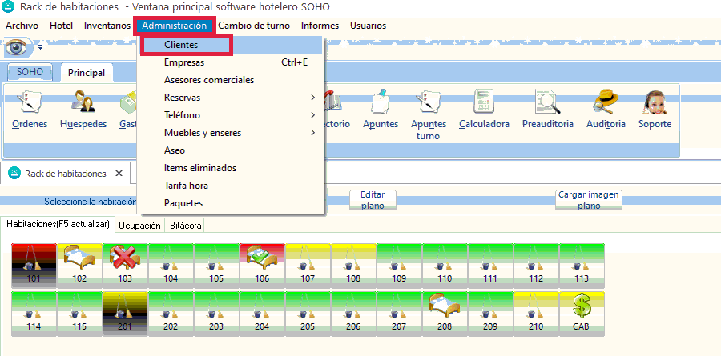The width and height of the screenshot is (721, 356).
Task: Open the Bitácora tab
Action: [x=186, y=226]
